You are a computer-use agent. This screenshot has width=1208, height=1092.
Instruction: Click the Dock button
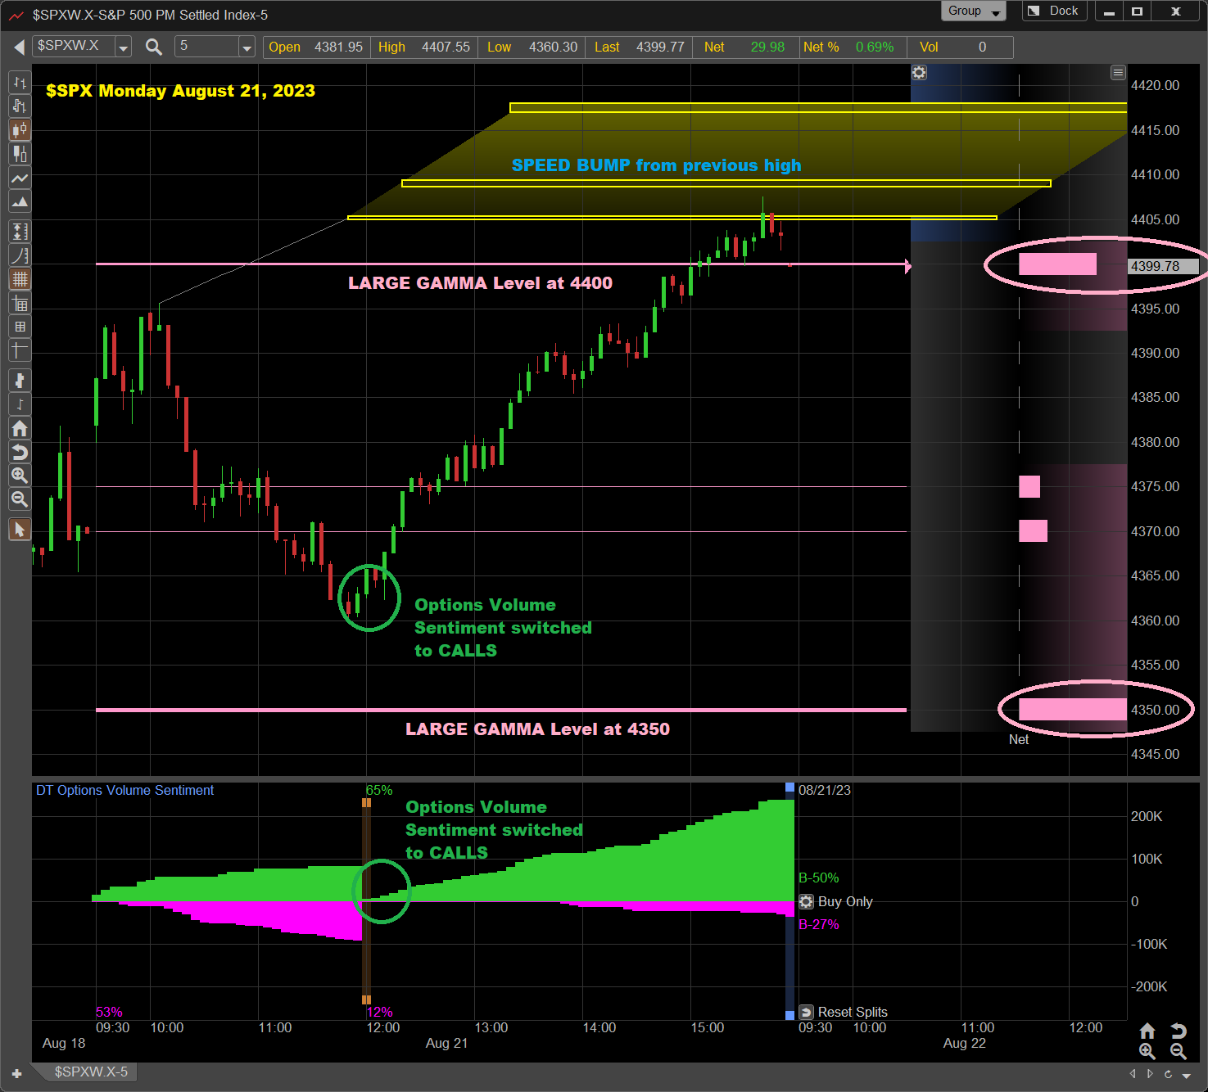[x=1055, y=11]
